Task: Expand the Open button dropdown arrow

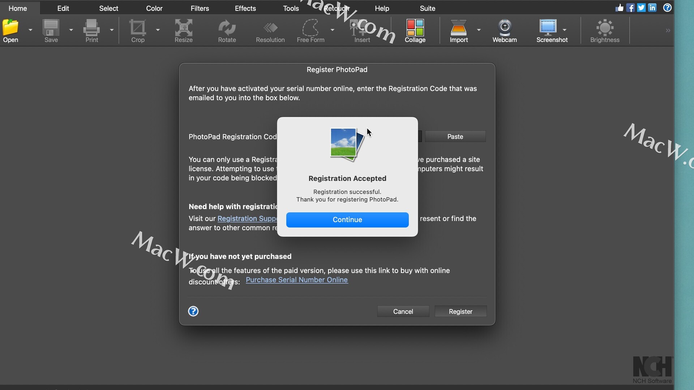Action: (30, 30)
